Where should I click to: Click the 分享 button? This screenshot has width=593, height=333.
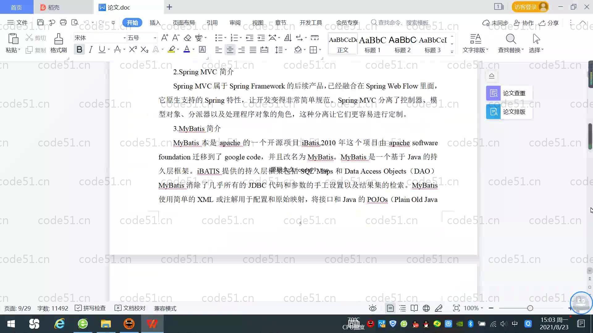549,23
